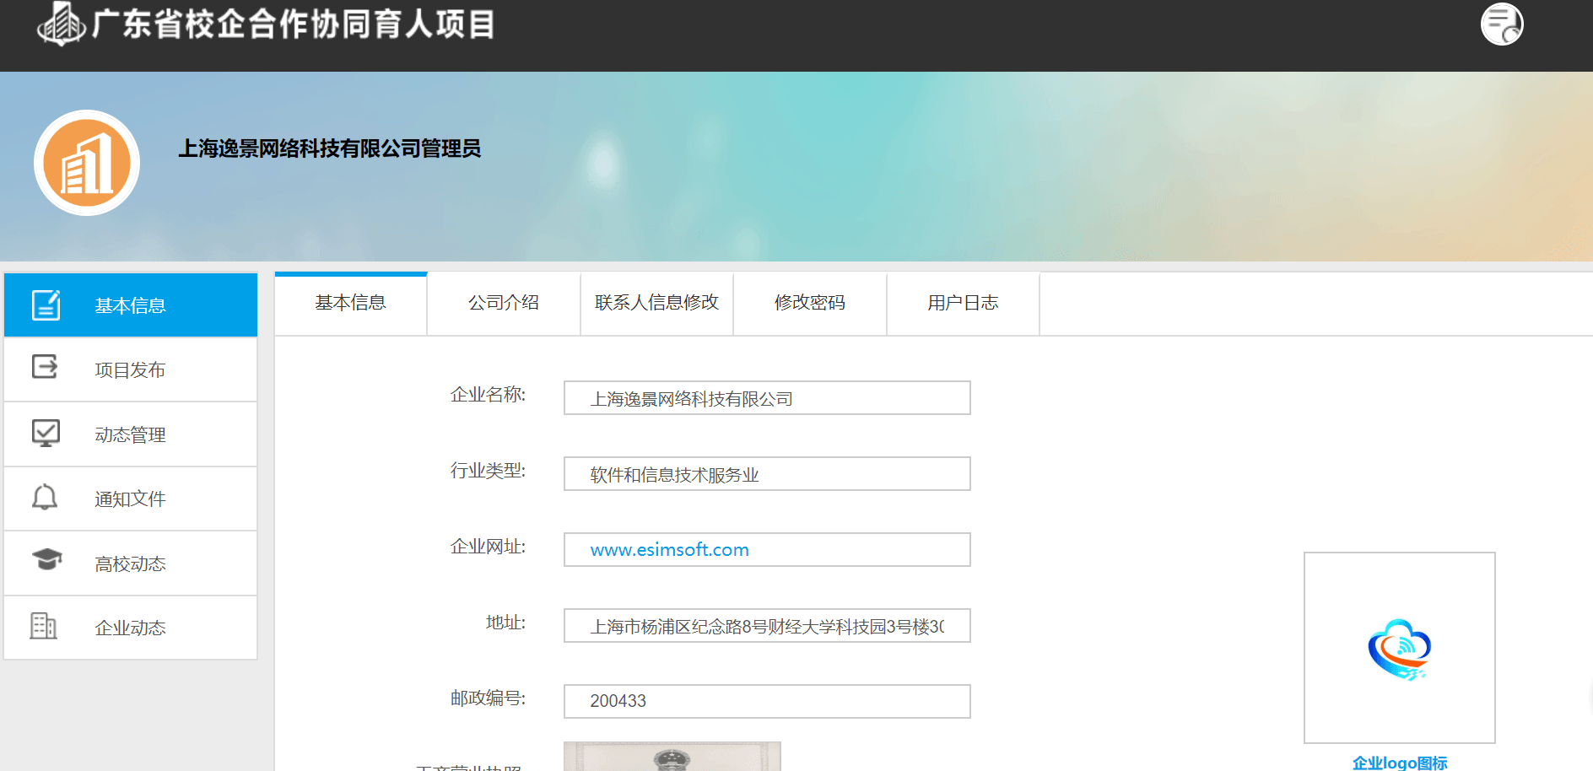Go to the 修改密码 tab

(x=809, y=303)
